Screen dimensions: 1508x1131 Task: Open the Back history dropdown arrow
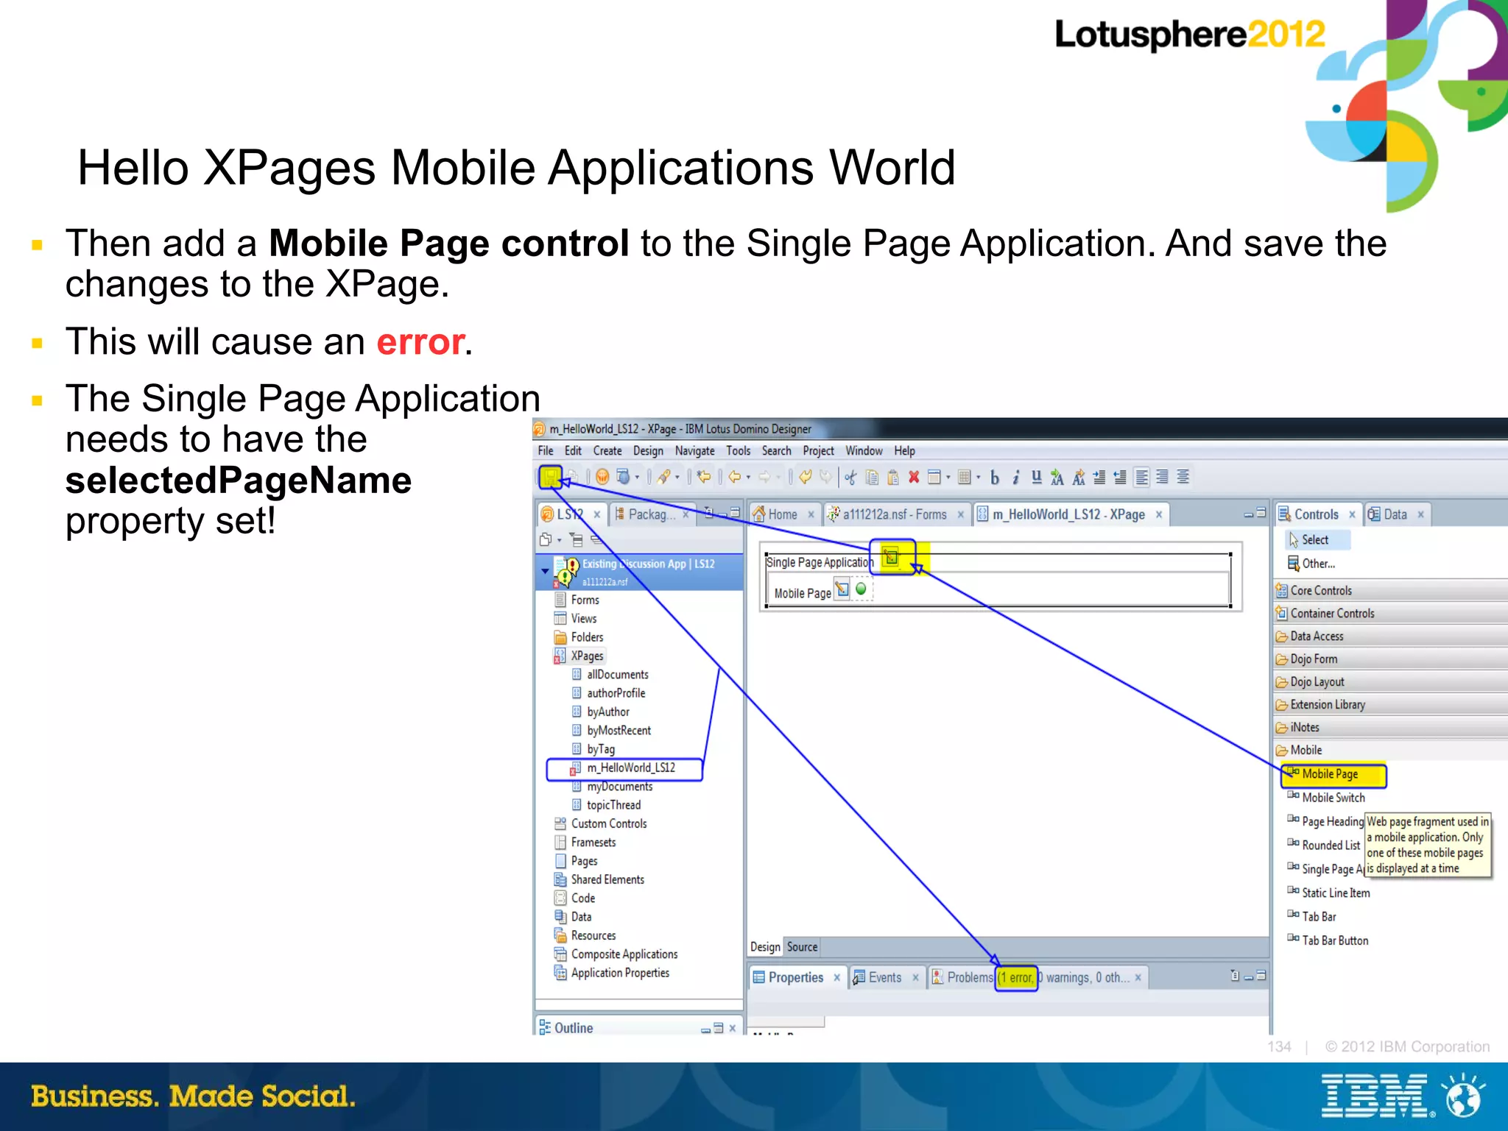click(x=749, y=478)
